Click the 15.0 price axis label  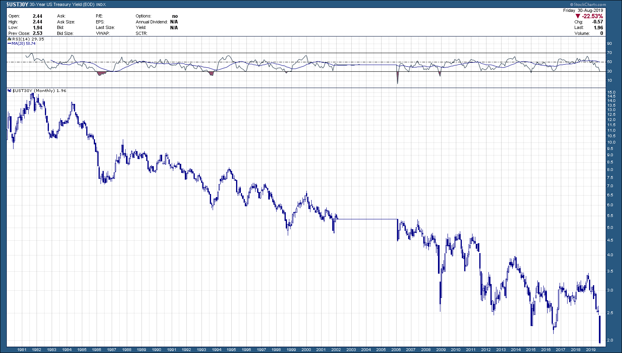(x=611, y=92)
